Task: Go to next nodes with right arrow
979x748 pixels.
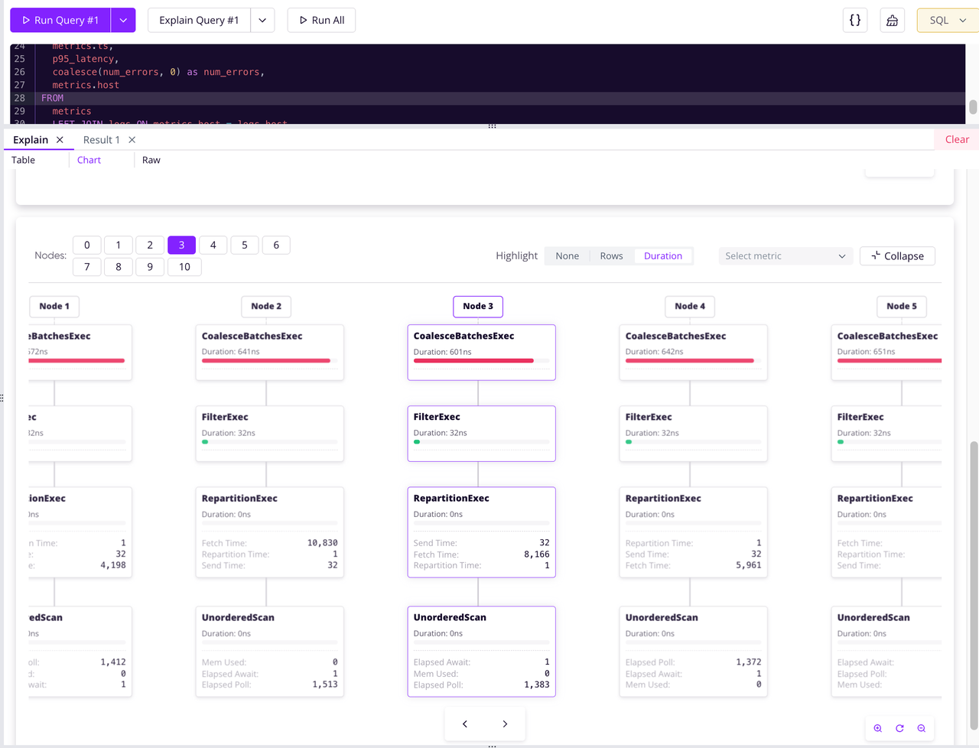Action: pos(505,724)
